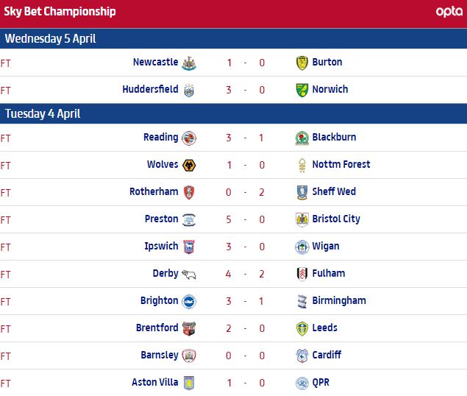This screenshot has width=467, height=396.
Task: Open the Brighton team link
Action: click(x=159, y=300)
